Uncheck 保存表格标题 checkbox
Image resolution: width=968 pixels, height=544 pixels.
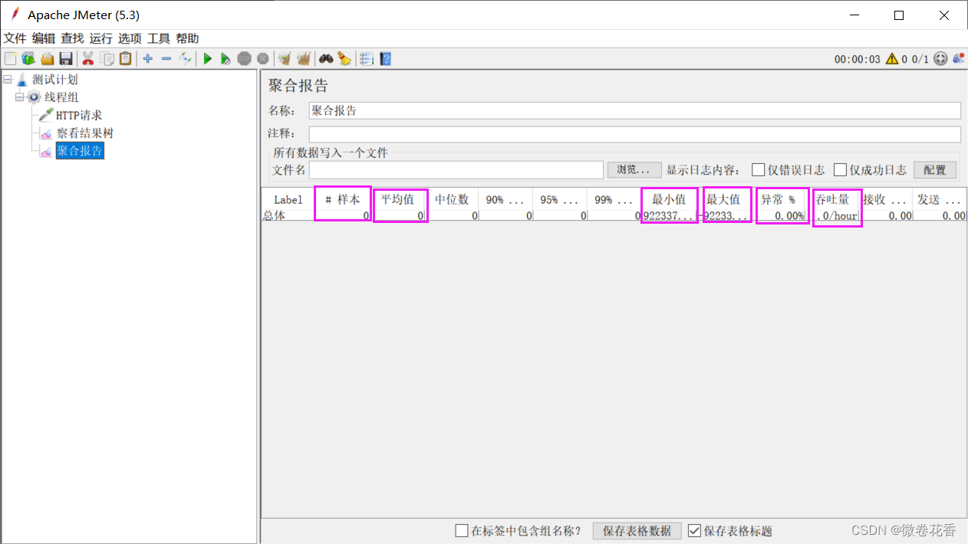click(x=694, y=530)
